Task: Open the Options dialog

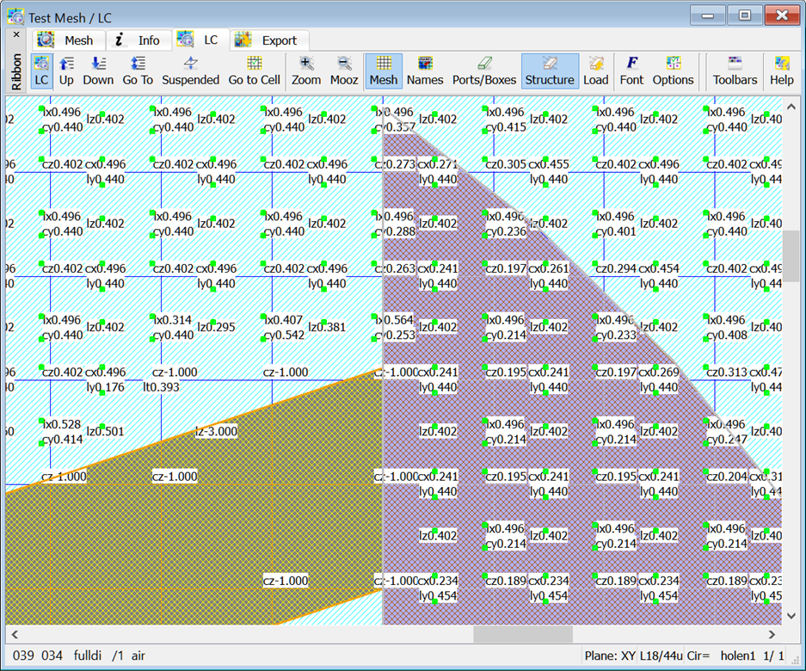Action: tap(674, 71)
